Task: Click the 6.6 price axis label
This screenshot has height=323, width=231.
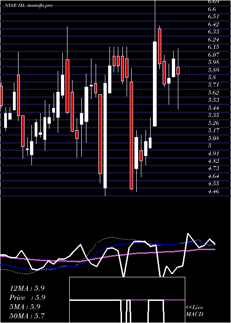Action: [212, 9]
